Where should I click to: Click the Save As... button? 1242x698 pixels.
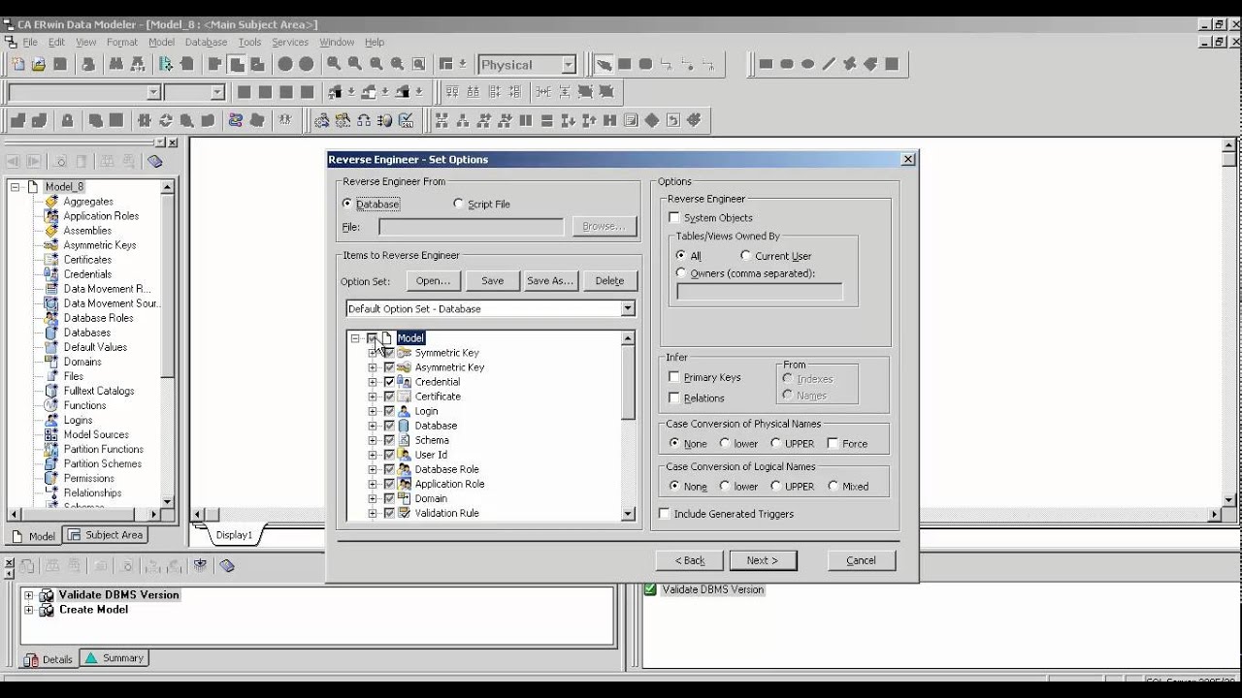549,280
